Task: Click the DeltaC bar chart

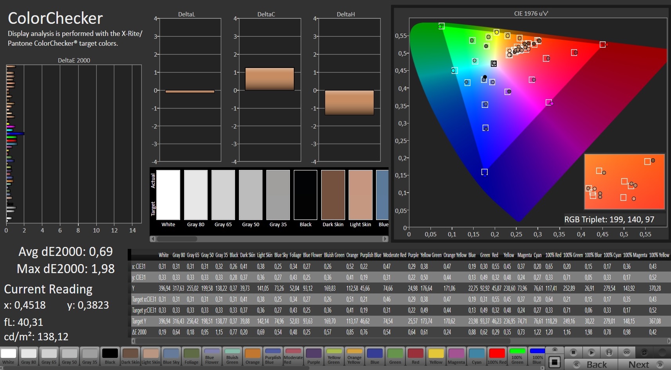Action: pos(270,90)
